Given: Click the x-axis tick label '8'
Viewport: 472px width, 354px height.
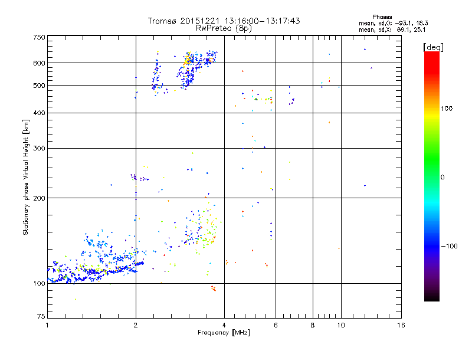Looking at the screenshot, I should 313,325.
